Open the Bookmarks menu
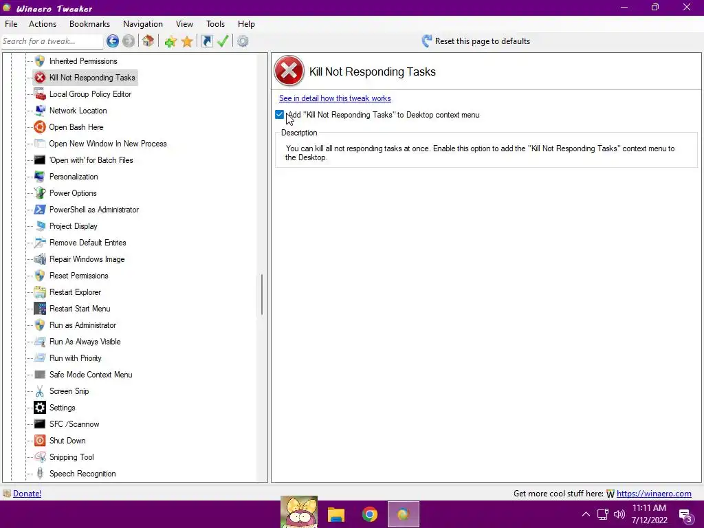 pos(90,24)
